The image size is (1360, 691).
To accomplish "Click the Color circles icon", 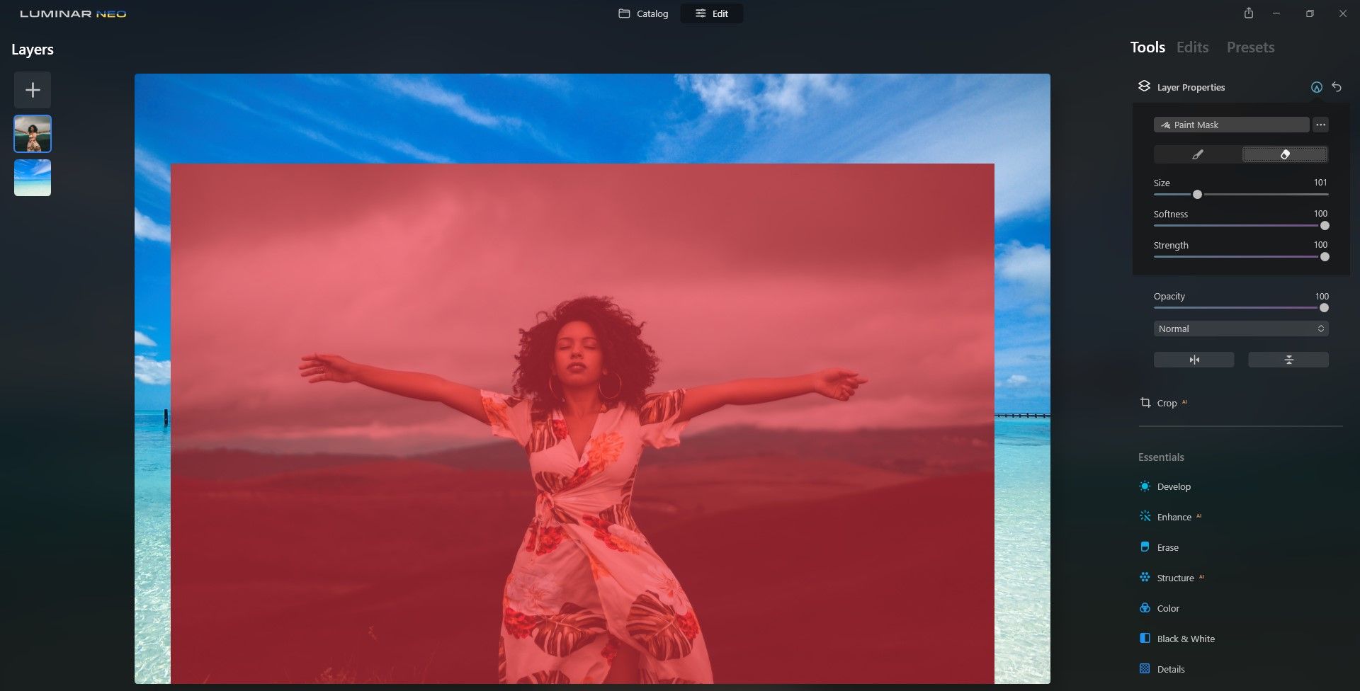I will 1145,607.
